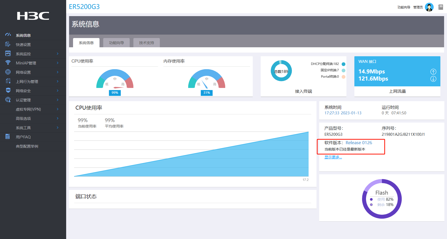Click the Flash usage donut chart

[382, 199]
